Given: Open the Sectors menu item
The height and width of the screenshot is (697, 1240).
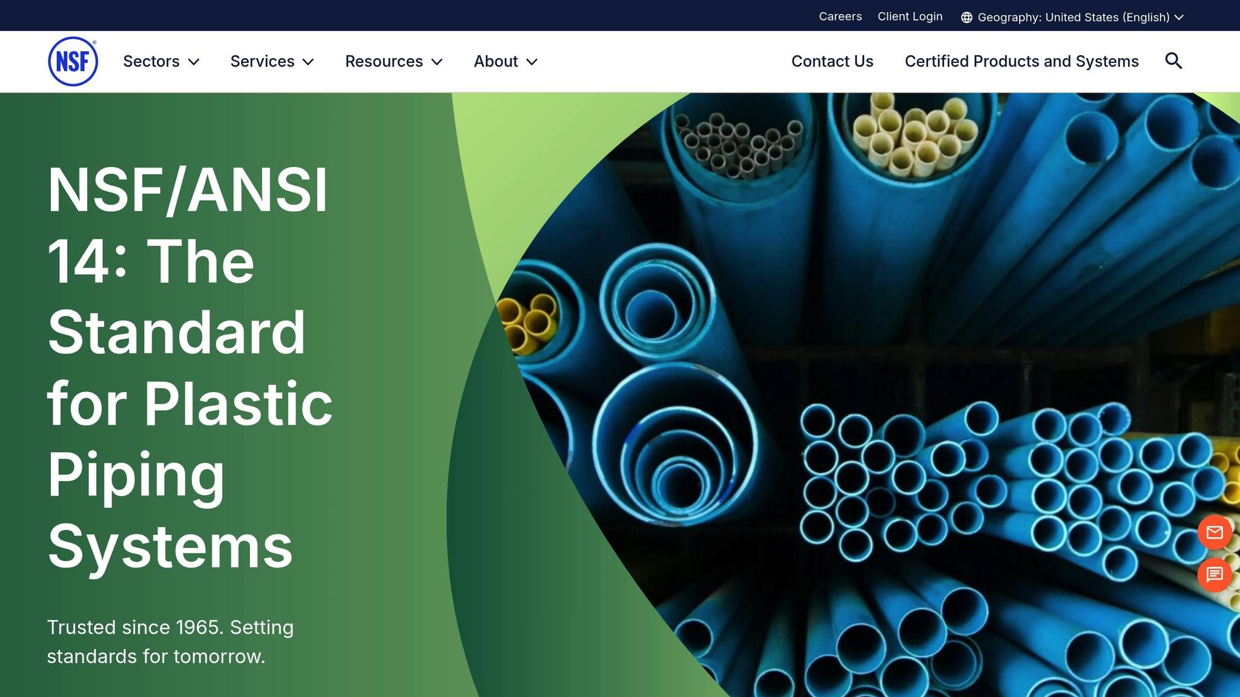Looking at the screenshot, I should pyautogui.click(x=151, y=61).
